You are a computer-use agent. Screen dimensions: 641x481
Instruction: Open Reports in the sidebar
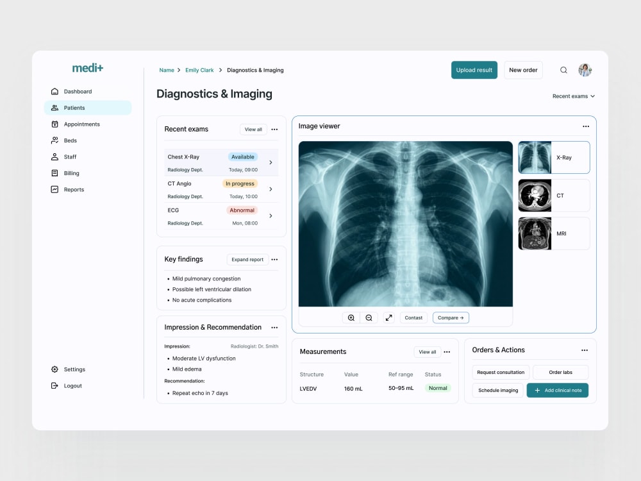point(87,189)
